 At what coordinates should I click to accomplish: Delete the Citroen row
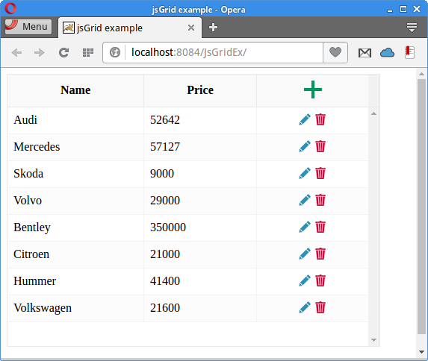pos(320,254)
